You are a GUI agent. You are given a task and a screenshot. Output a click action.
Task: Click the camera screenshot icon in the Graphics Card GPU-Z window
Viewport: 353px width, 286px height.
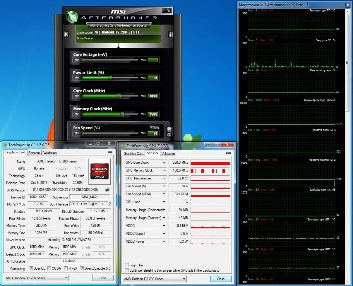[x=110, y=152]
